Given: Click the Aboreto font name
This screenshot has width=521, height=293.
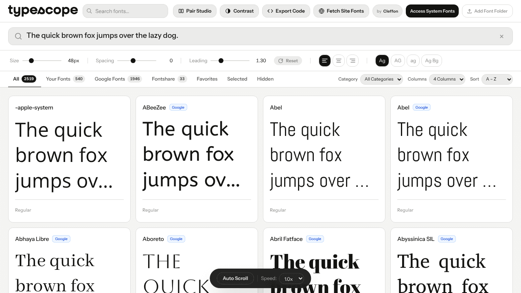Looking at the screenshot, I should tap(153, 239).
